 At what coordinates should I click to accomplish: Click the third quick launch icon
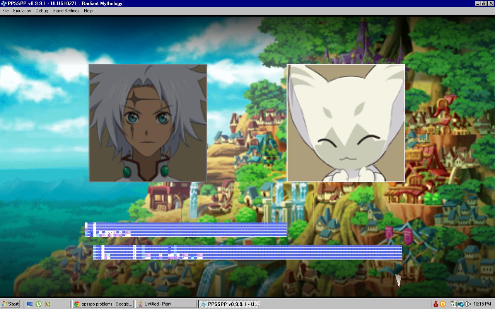48,304
